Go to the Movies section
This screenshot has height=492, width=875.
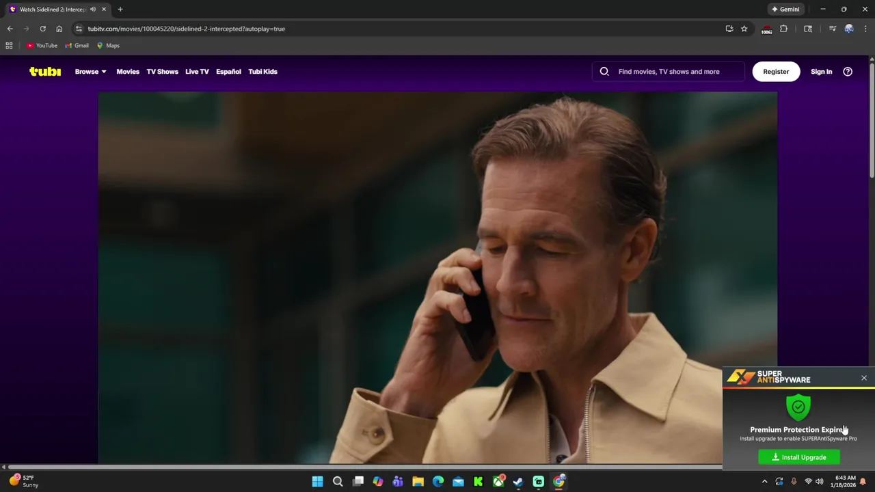click(128, 72)
